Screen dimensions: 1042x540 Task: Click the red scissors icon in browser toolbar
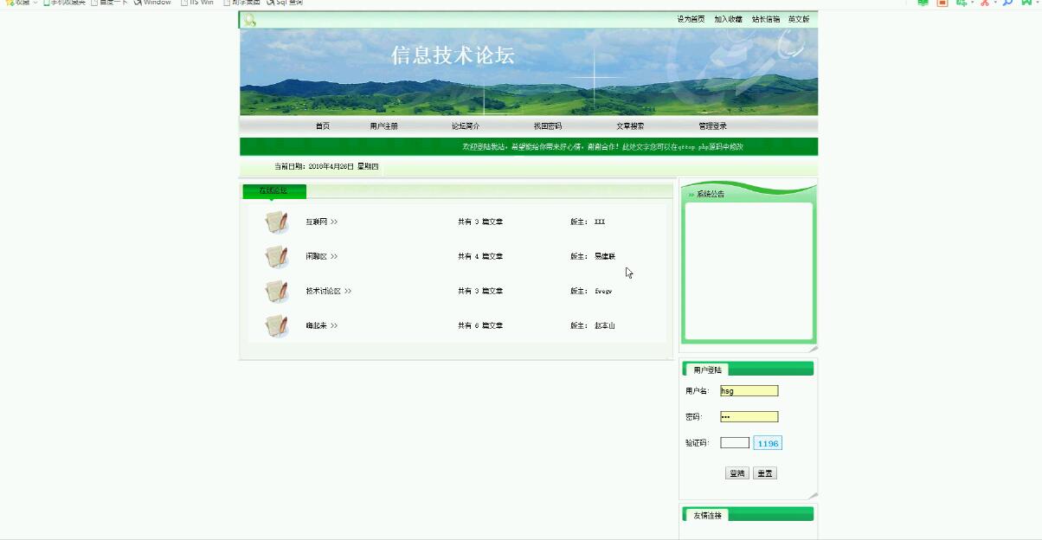pos(984,3)
